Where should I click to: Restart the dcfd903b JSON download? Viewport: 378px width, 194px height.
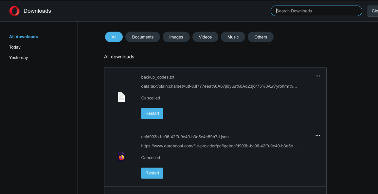[x=152, y=173]
